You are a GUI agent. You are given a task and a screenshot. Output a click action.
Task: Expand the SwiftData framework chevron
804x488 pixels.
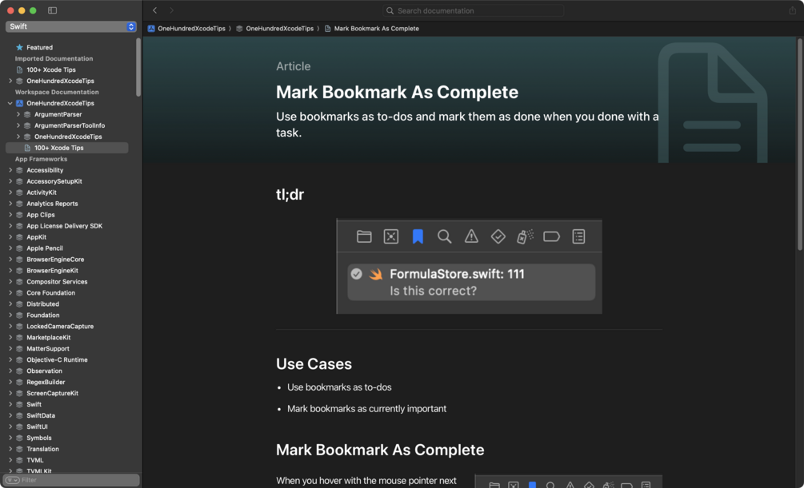click(10, 415)
